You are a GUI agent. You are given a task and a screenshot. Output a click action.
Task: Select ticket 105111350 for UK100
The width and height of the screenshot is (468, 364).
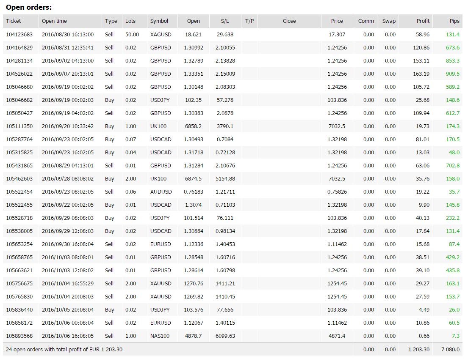point(19,126)
